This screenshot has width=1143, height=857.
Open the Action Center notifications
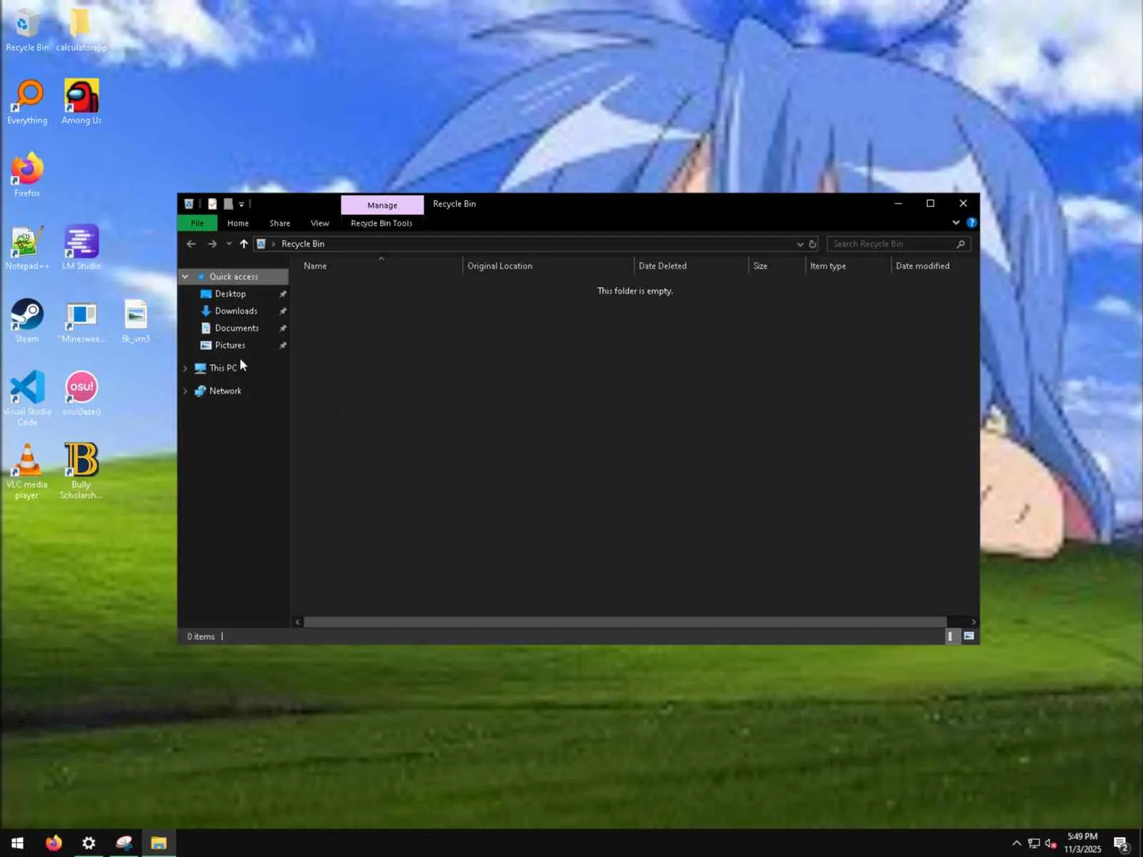tap(1121, 844)
